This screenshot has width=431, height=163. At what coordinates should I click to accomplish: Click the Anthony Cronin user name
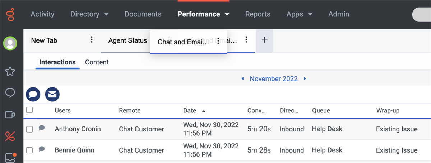pos(78,129)
